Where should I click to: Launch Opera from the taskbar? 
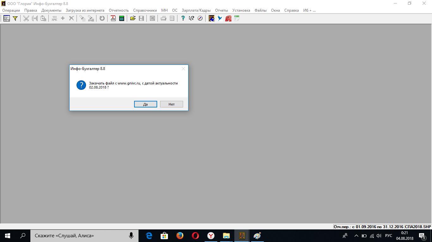[195, 236]
